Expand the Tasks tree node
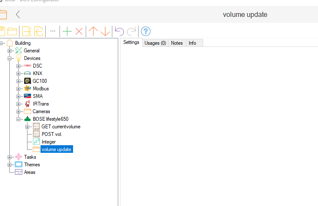This screenshot has height=206, width=318. coord(10,157)
